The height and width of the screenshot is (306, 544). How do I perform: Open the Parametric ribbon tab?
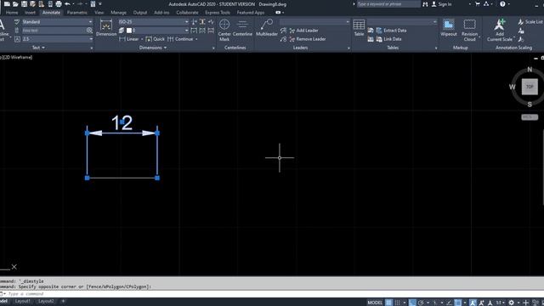pyautogui.click(x=77, y=13)
